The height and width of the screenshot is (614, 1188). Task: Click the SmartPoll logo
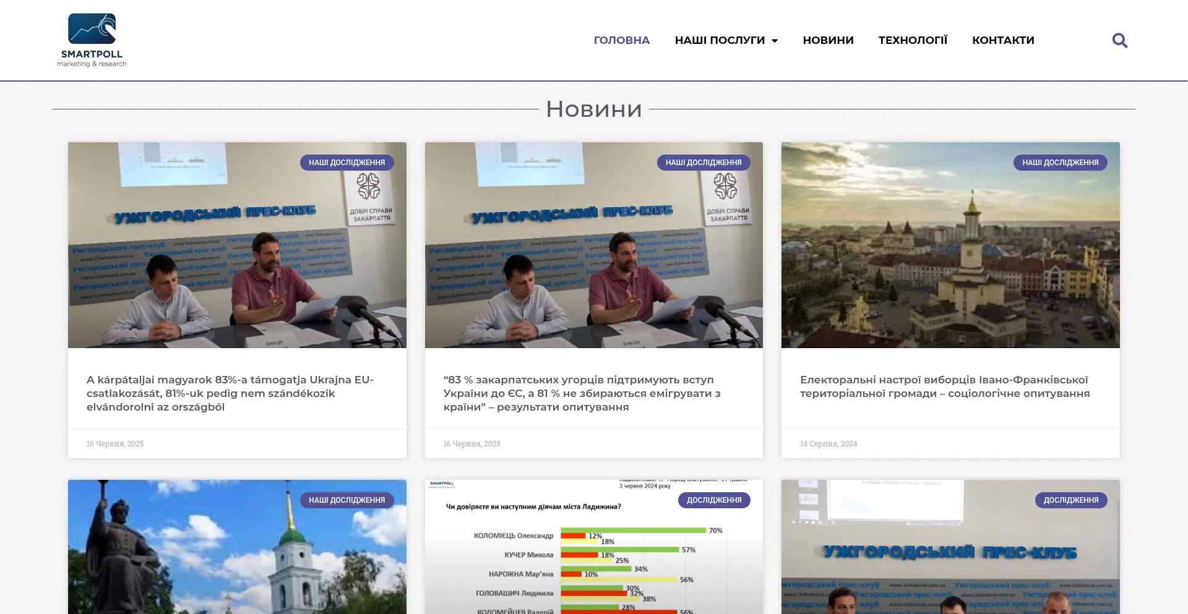click(x=92, y=40)
